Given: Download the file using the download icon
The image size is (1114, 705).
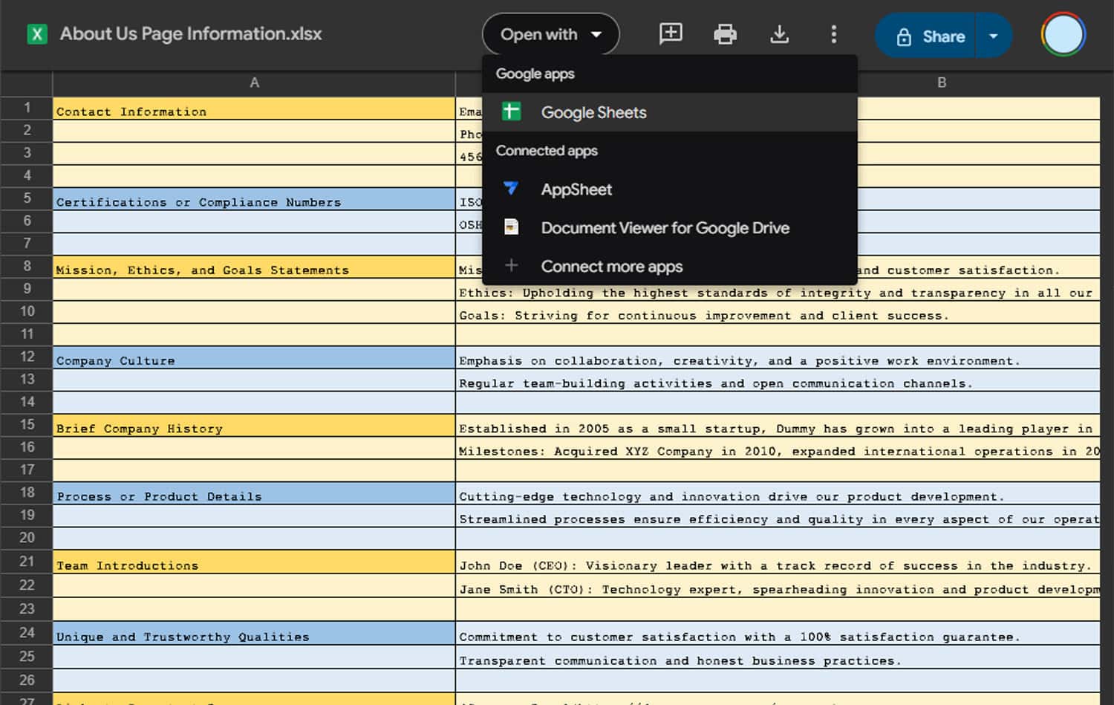Looking at the screenshot, I should [x=779, y=33].
